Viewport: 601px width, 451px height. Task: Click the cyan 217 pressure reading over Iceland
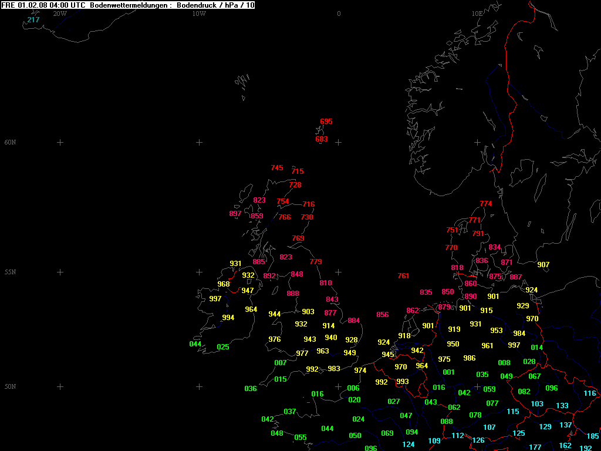(33, 20)
